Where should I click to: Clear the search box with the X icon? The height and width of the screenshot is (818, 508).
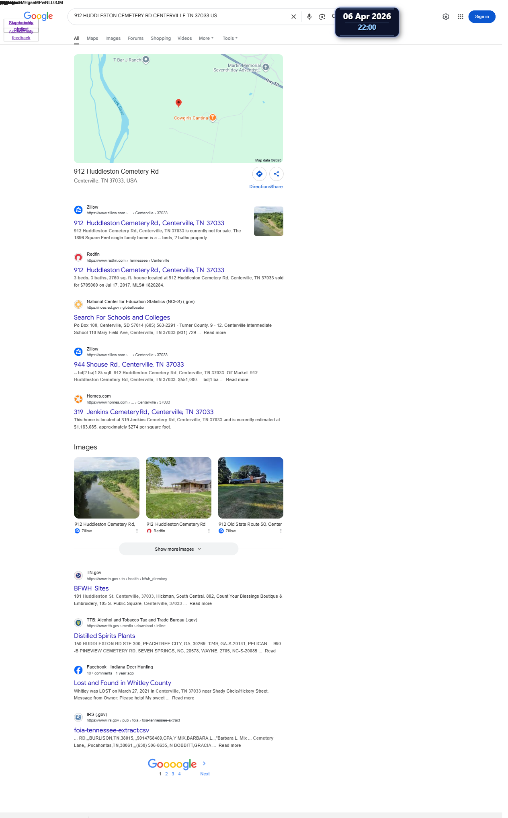pos(293,17)
